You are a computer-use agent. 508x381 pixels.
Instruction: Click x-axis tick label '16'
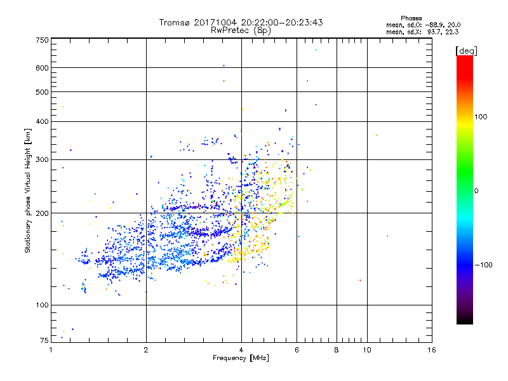coord(432,350)
